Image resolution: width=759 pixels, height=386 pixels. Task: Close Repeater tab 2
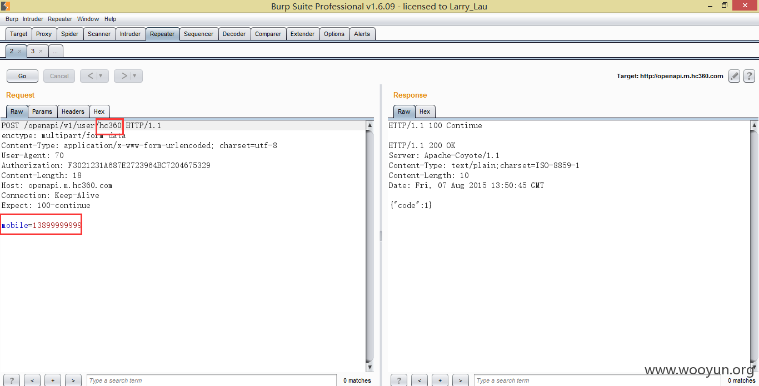20,52
